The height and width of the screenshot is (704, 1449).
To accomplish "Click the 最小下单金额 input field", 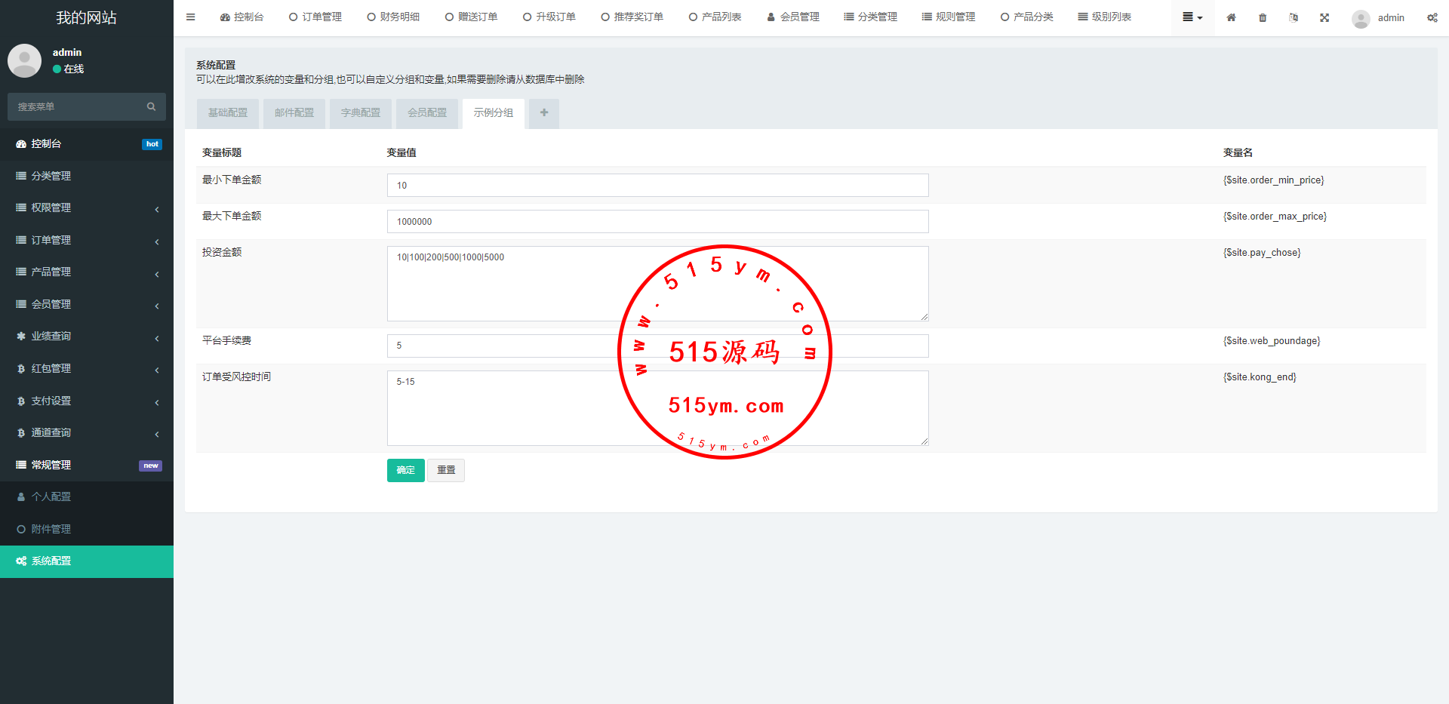I will coord(657,186).
